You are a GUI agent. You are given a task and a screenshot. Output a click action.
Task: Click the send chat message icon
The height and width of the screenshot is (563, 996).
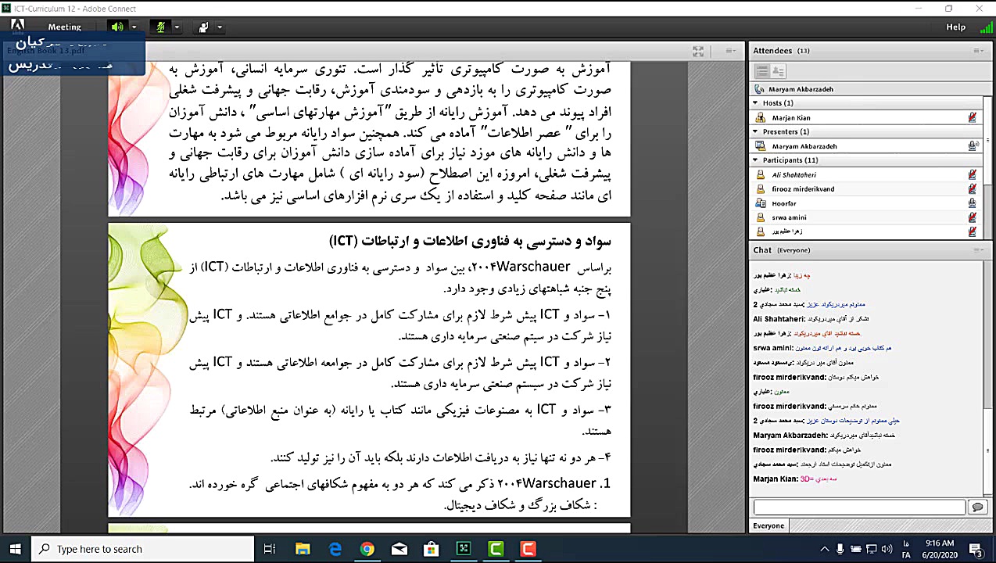977,507
